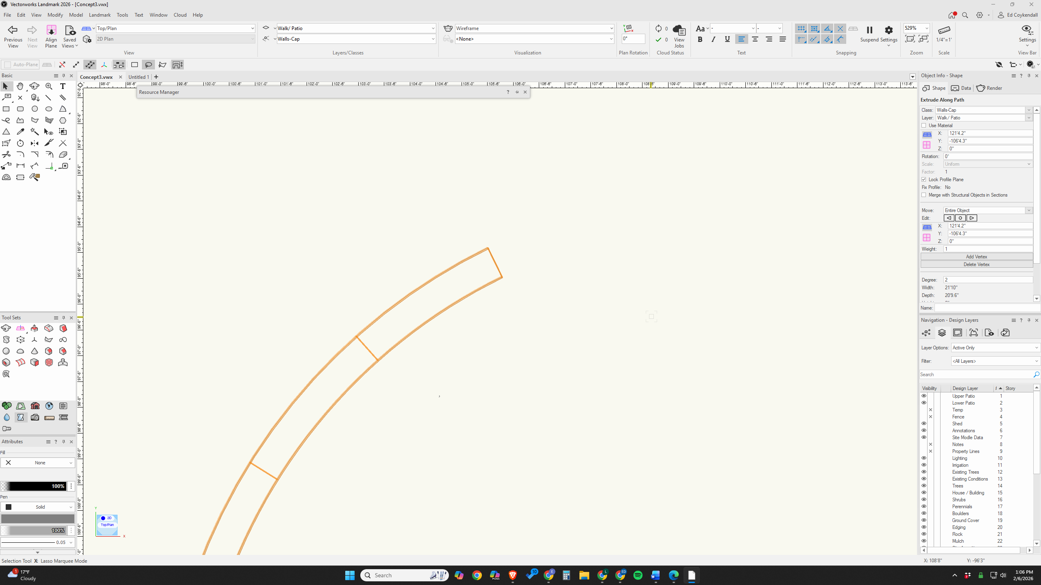Screen dimensions: 1041x585
Task: Switch to the Render tab
Action: pyautogui.click(x=989, y=88)
